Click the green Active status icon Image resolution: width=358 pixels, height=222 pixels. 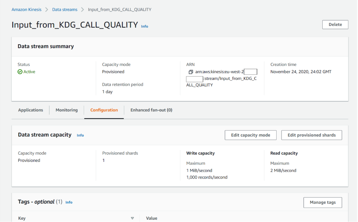tap(19, 71)
